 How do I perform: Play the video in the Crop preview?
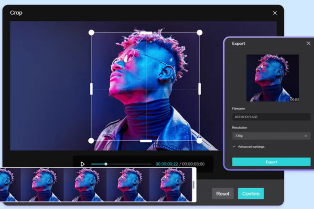82,164
